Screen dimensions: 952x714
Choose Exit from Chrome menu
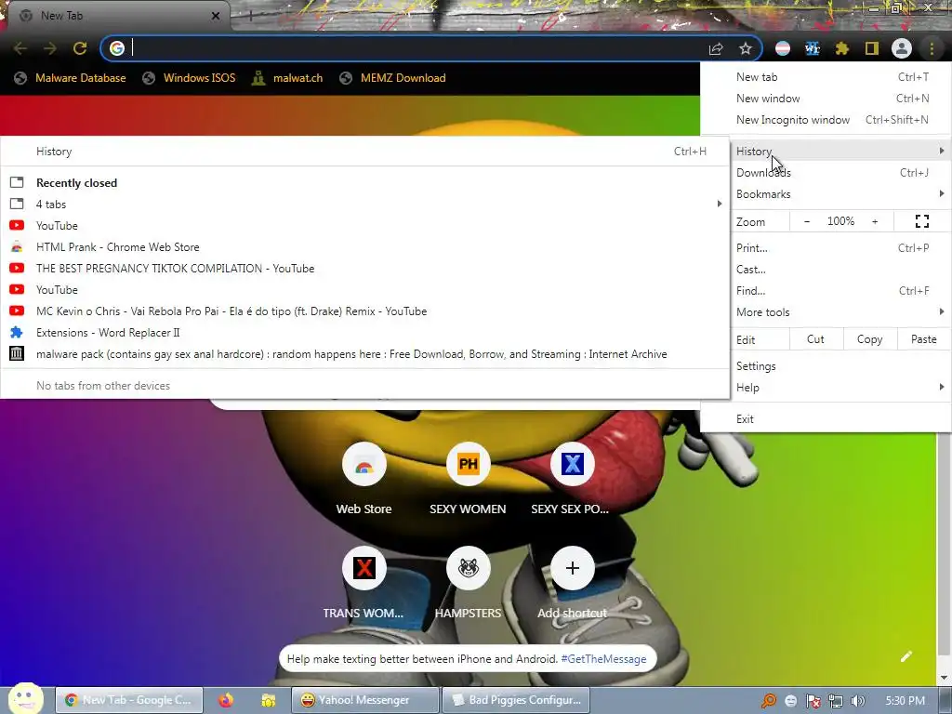[826, 419]
